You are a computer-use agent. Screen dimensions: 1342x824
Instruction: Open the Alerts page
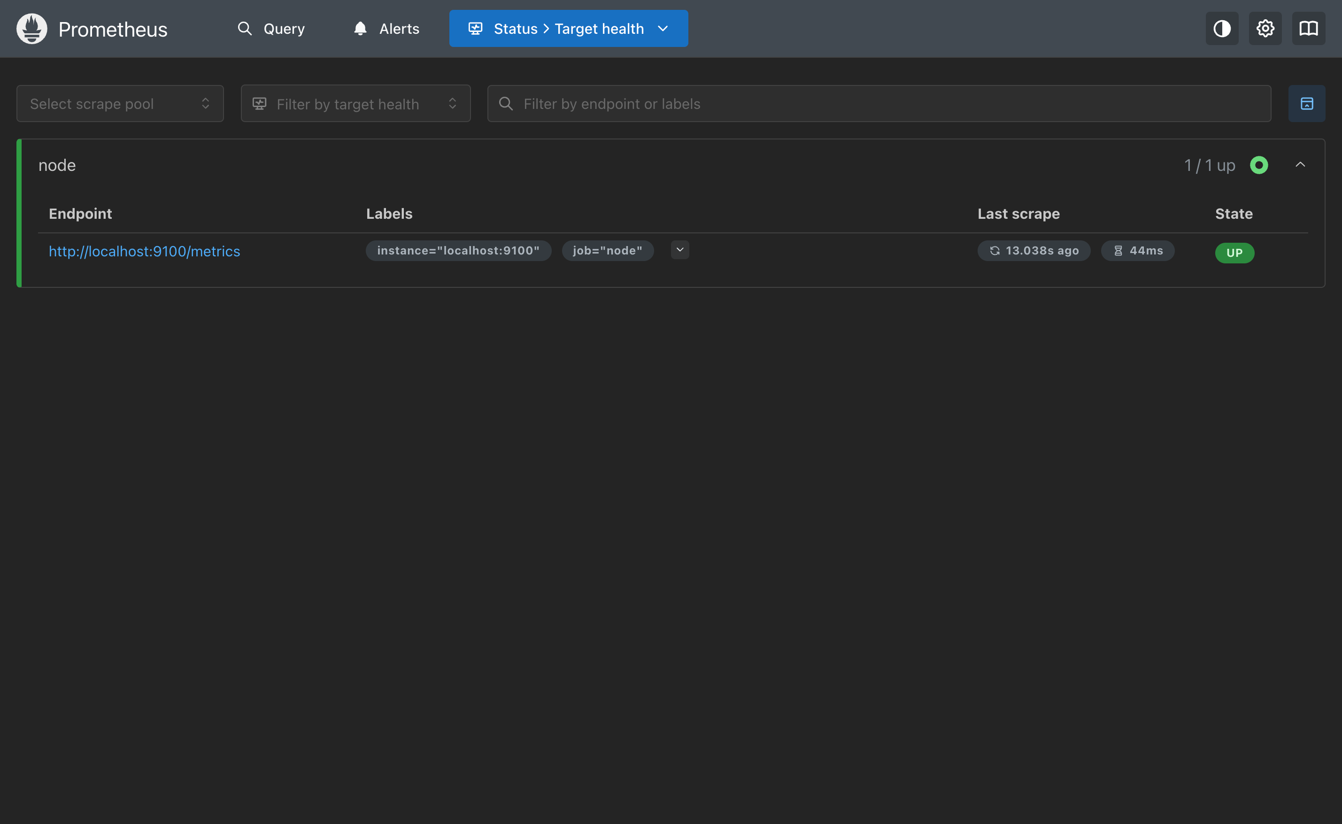pos(386,28)
